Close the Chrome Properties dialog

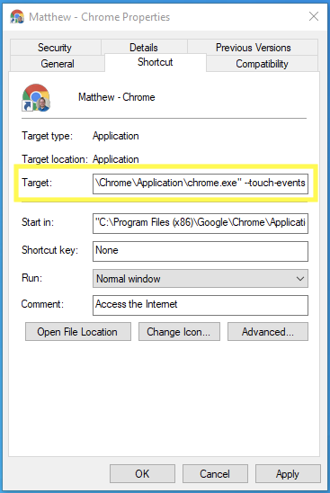click(314, 16)
